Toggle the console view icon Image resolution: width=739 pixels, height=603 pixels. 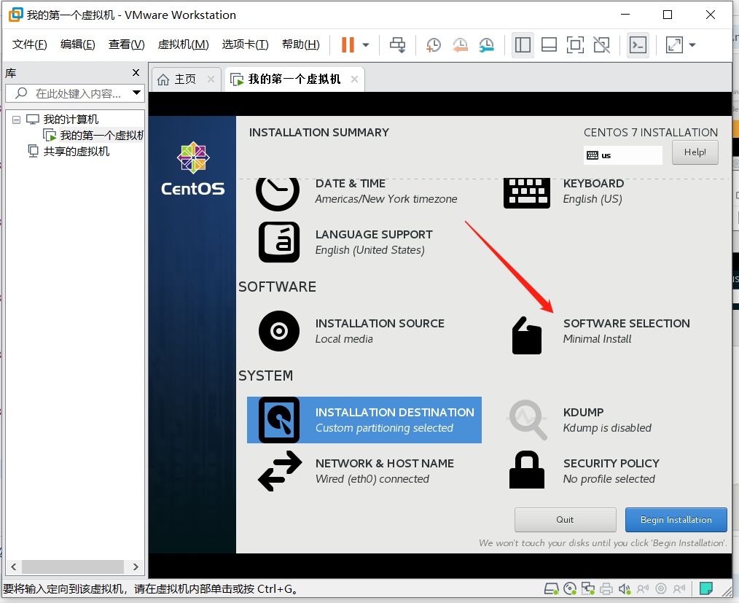[638, 44]
